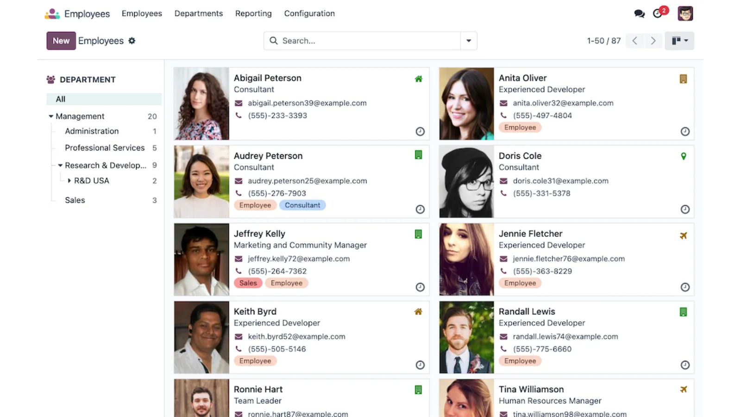Screen dimensions: 741x417
Task: Click Keith Byrd's Employee tag
Action: (x=255, y=361)
